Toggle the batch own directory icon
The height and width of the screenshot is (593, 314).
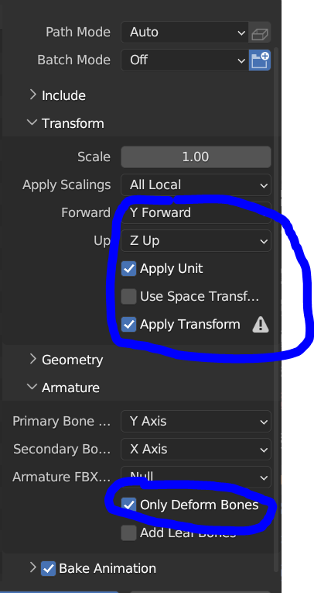click(x=260, y=60)
